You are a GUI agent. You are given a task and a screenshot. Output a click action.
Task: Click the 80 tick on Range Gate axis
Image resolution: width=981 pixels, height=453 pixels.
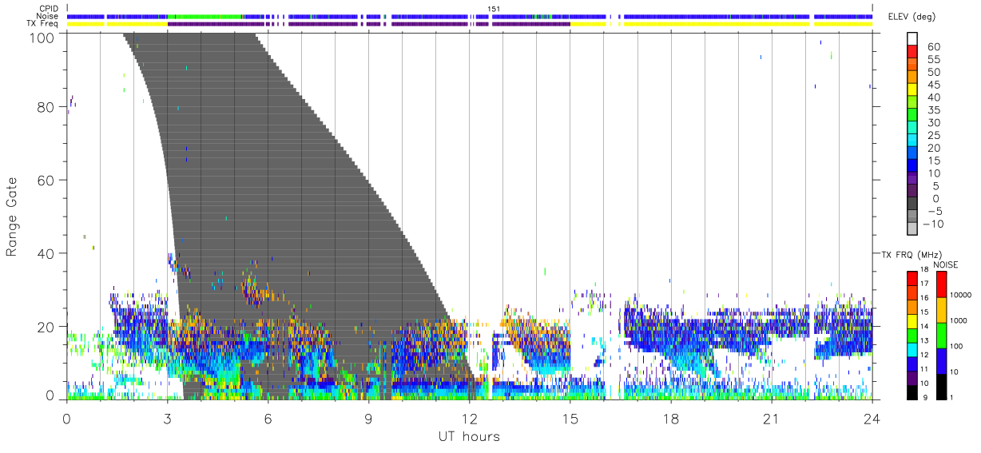click(46, 106)
